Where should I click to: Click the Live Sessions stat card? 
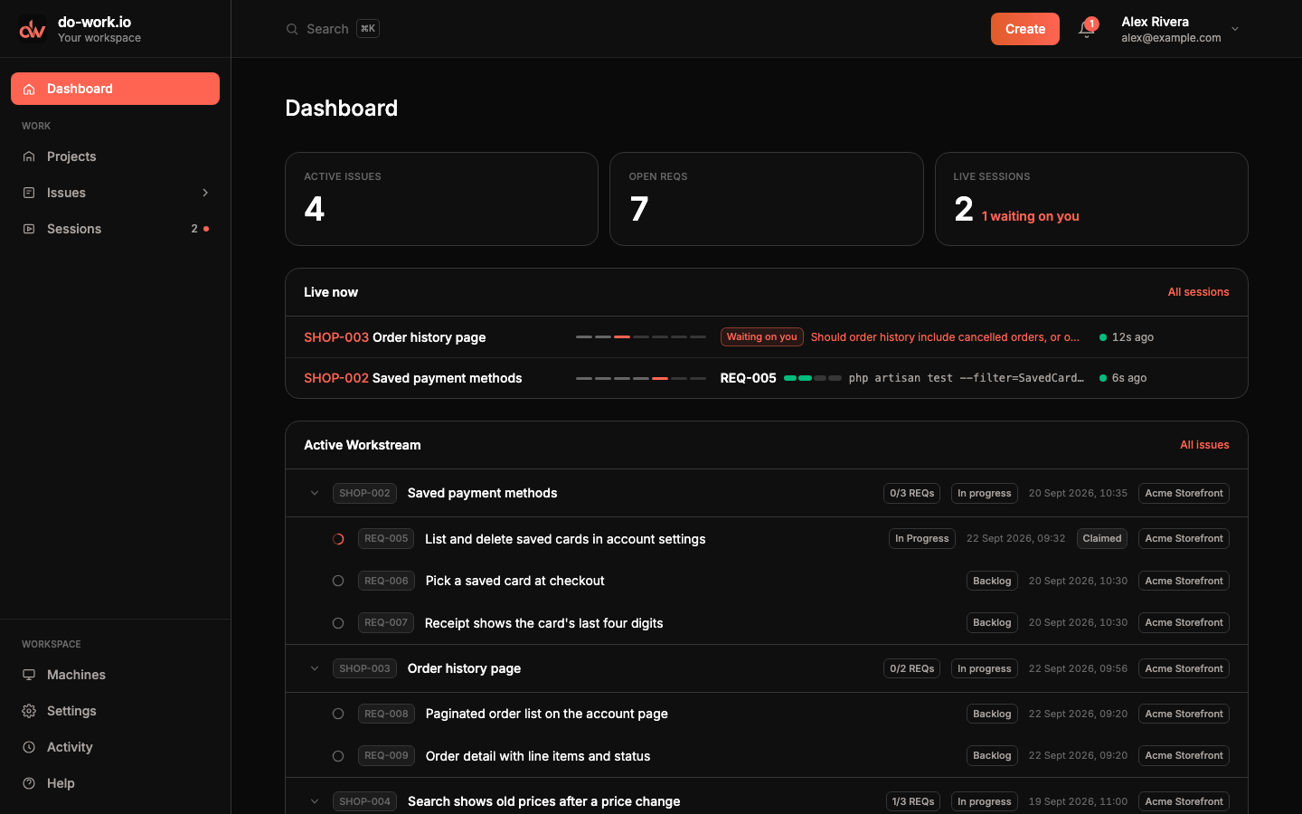tap(1091, 199)
